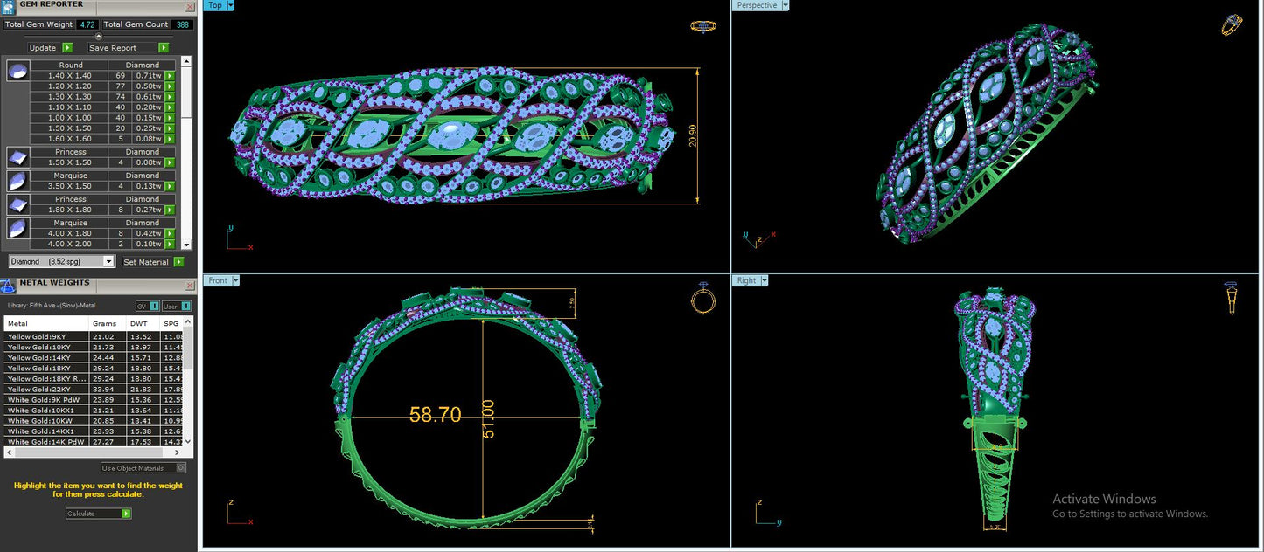1264x552 pixels.
Task: Close the Metal Weights panel
Action: coord(190,286)
